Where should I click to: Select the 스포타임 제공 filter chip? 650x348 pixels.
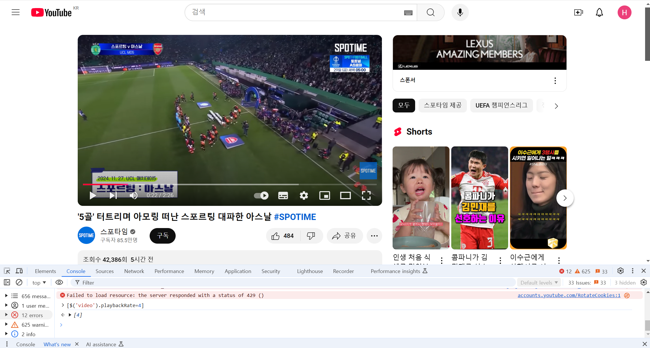[x=442, y=106]
